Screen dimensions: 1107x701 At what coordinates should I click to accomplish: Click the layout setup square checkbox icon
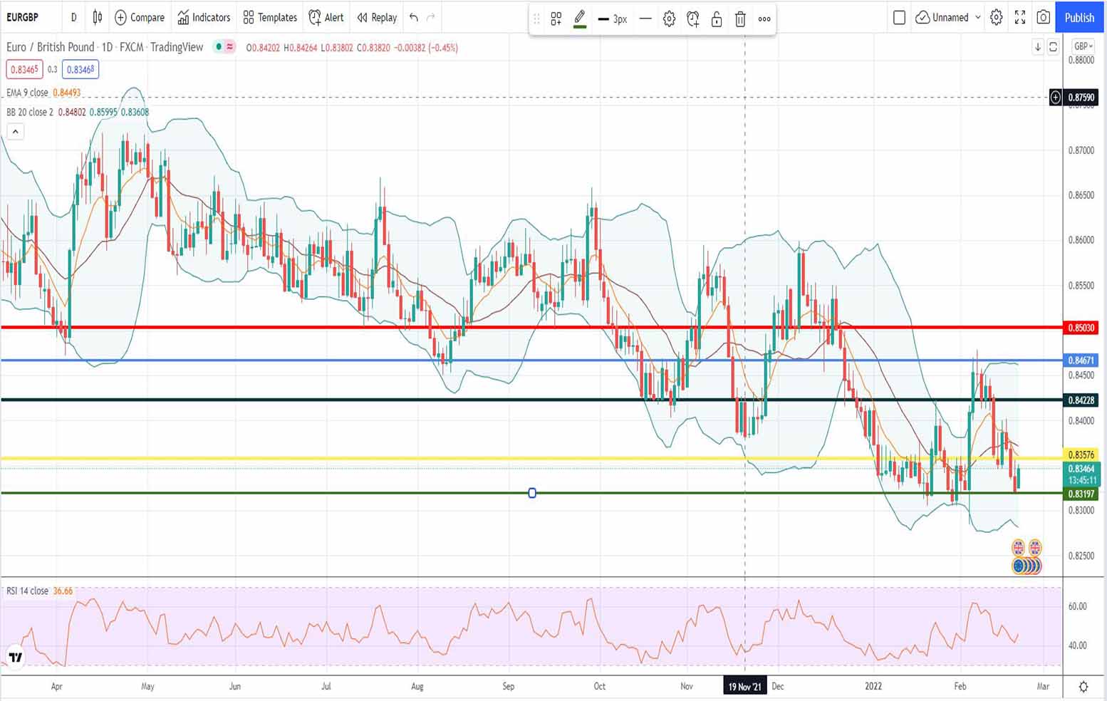click(899, 17)
